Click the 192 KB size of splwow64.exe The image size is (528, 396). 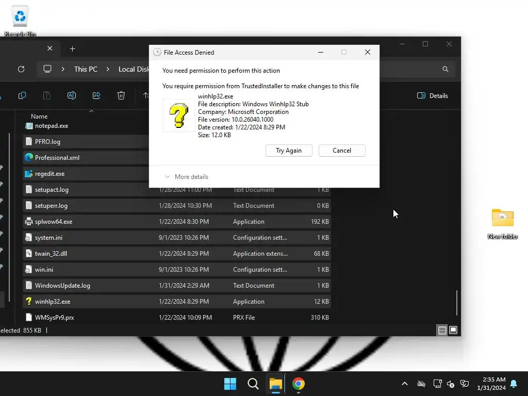(320, 222)
